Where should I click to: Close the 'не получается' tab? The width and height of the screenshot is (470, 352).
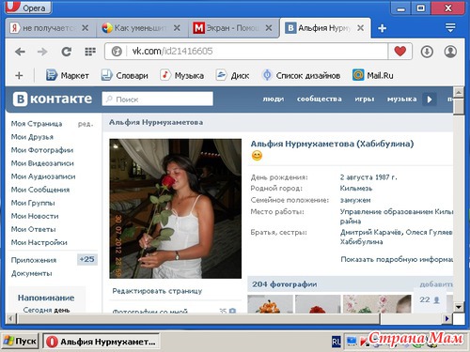[85, 28]
